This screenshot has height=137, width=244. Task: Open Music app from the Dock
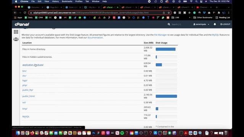point(103,133)
